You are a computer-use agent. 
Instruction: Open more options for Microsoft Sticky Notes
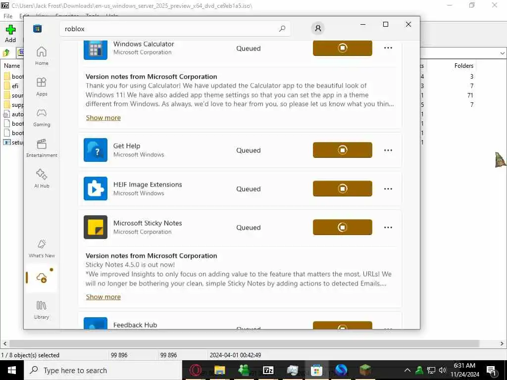coord(388,228)
